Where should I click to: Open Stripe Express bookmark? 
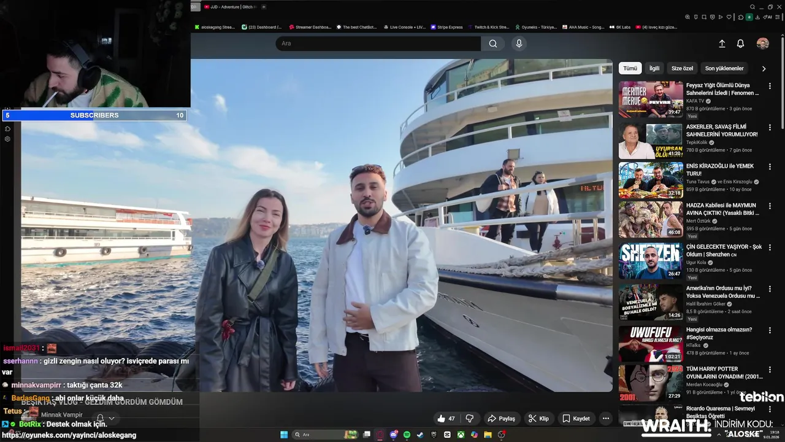click(x=446, y=27)
